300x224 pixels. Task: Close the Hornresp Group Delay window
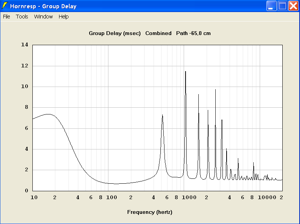coord(293,6)
